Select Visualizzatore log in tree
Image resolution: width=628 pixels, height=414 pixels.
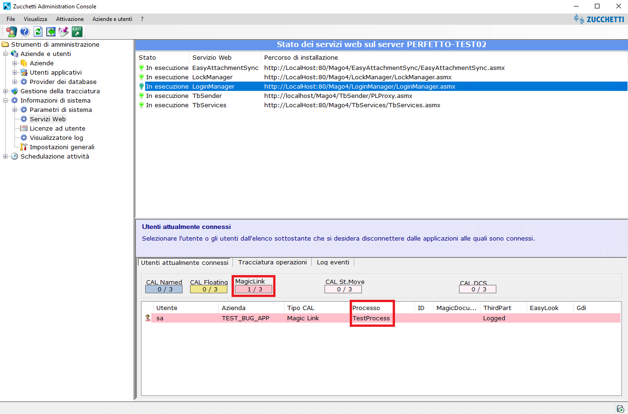56,138
